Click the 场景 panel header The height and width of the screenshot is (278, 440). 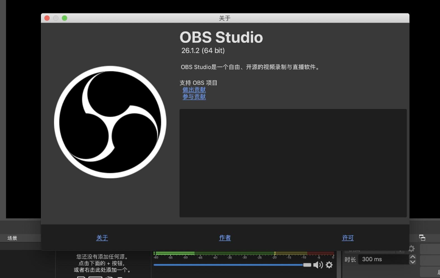point(13,238)
